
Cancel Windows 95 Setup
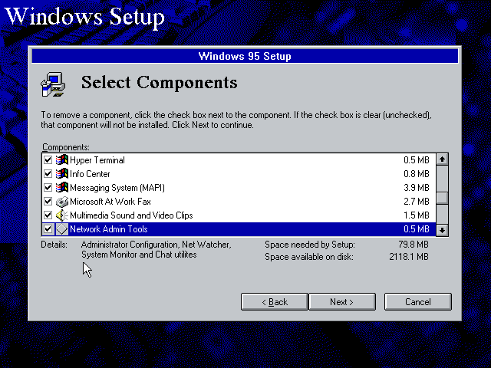[417, 301]
